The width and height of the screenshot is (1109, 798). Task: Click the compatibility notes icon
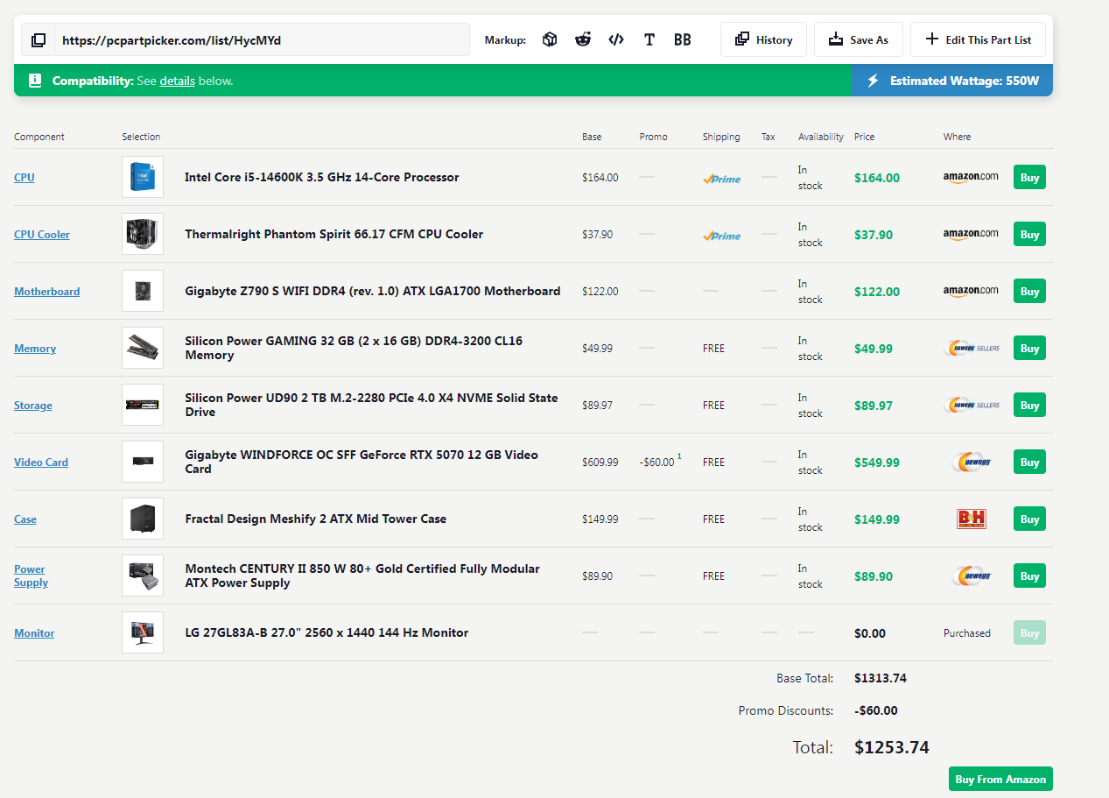(35, 81)
